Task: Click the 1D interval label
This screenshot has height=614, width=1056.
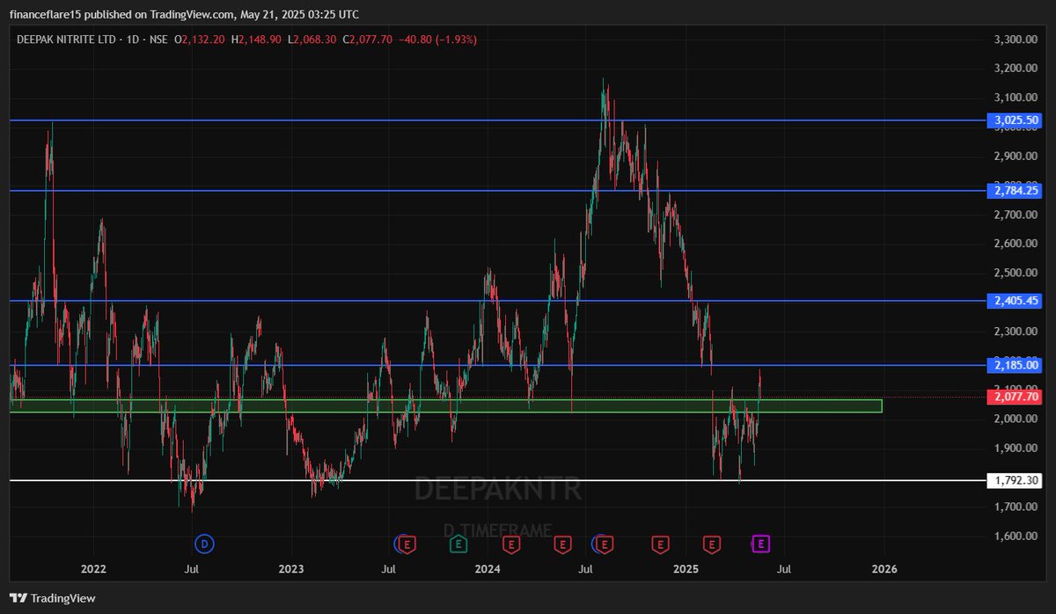Action: [x=132, y=39]
